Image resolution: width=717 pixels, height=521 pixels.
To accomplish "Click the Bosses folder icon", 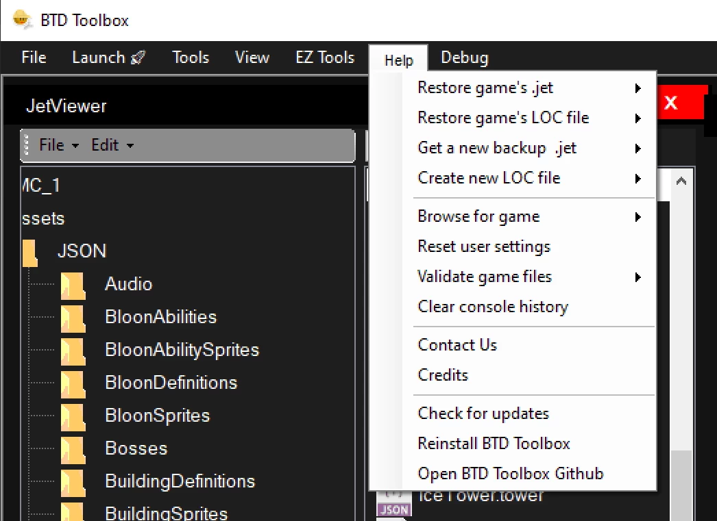I will (73, 450).
